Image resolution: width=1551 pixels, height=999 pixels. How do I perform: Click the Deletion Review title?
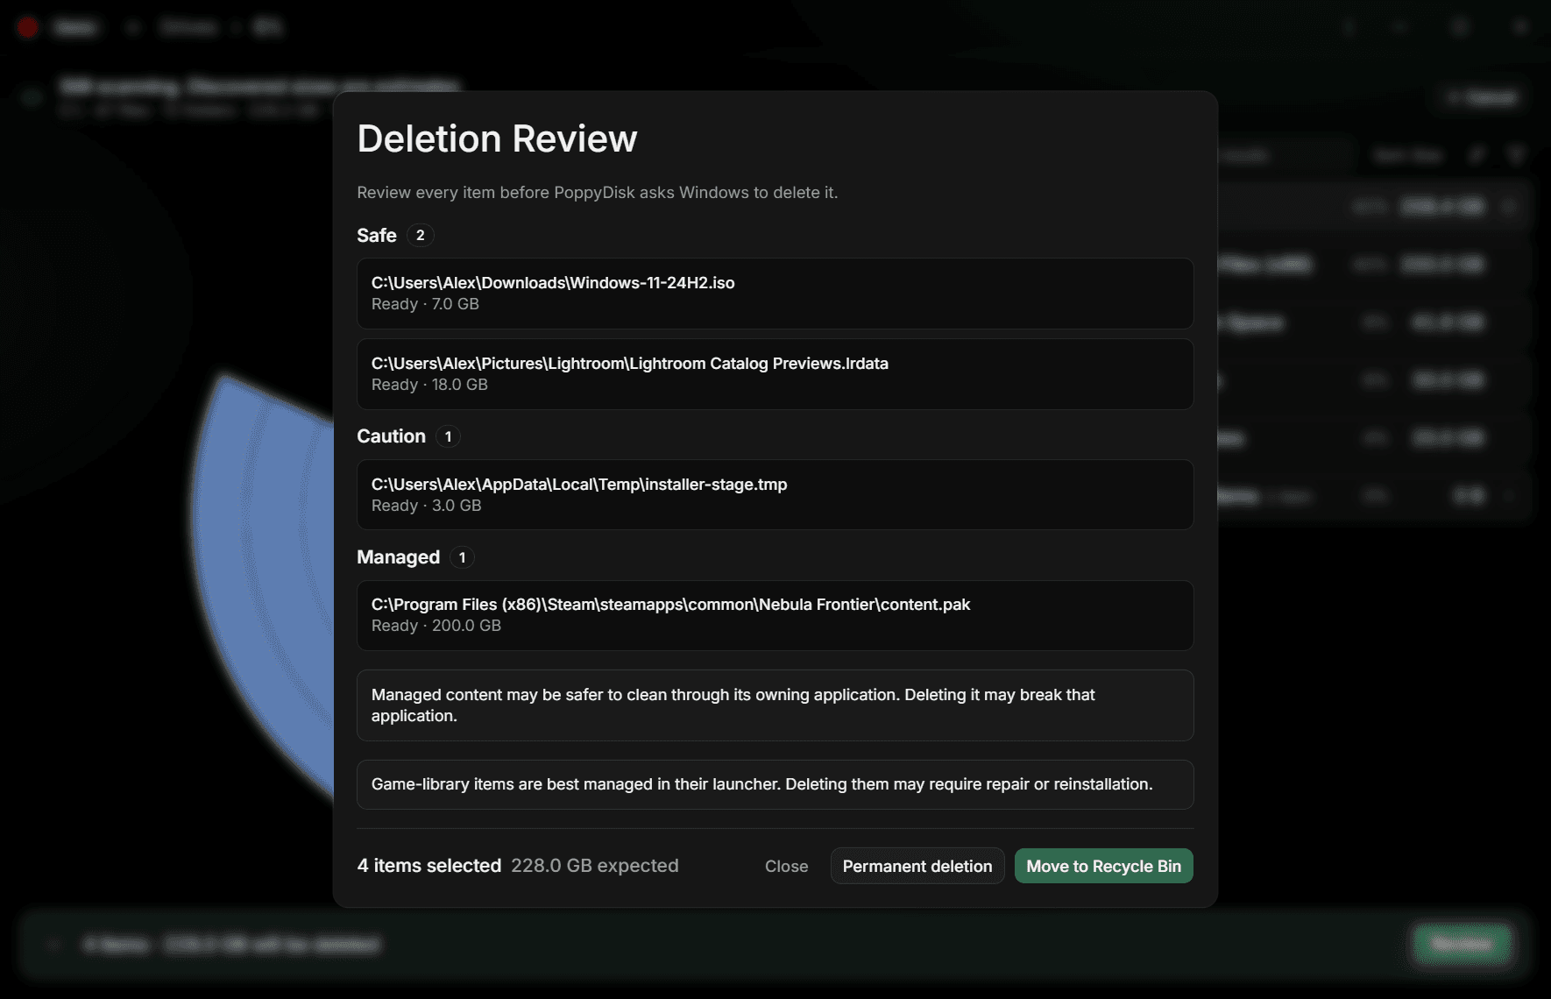[497, 138]
